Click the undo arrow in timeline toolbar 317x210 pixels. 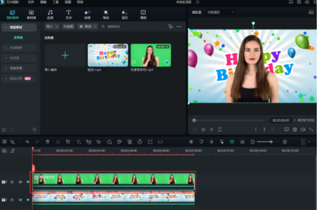(x=27, y=142)
